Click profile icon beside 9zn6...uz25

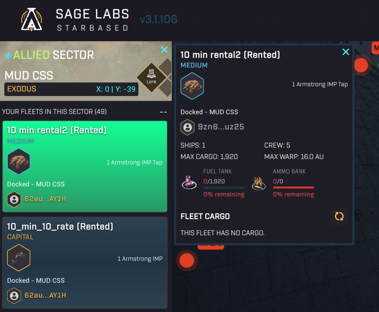[x=188, y=127]
